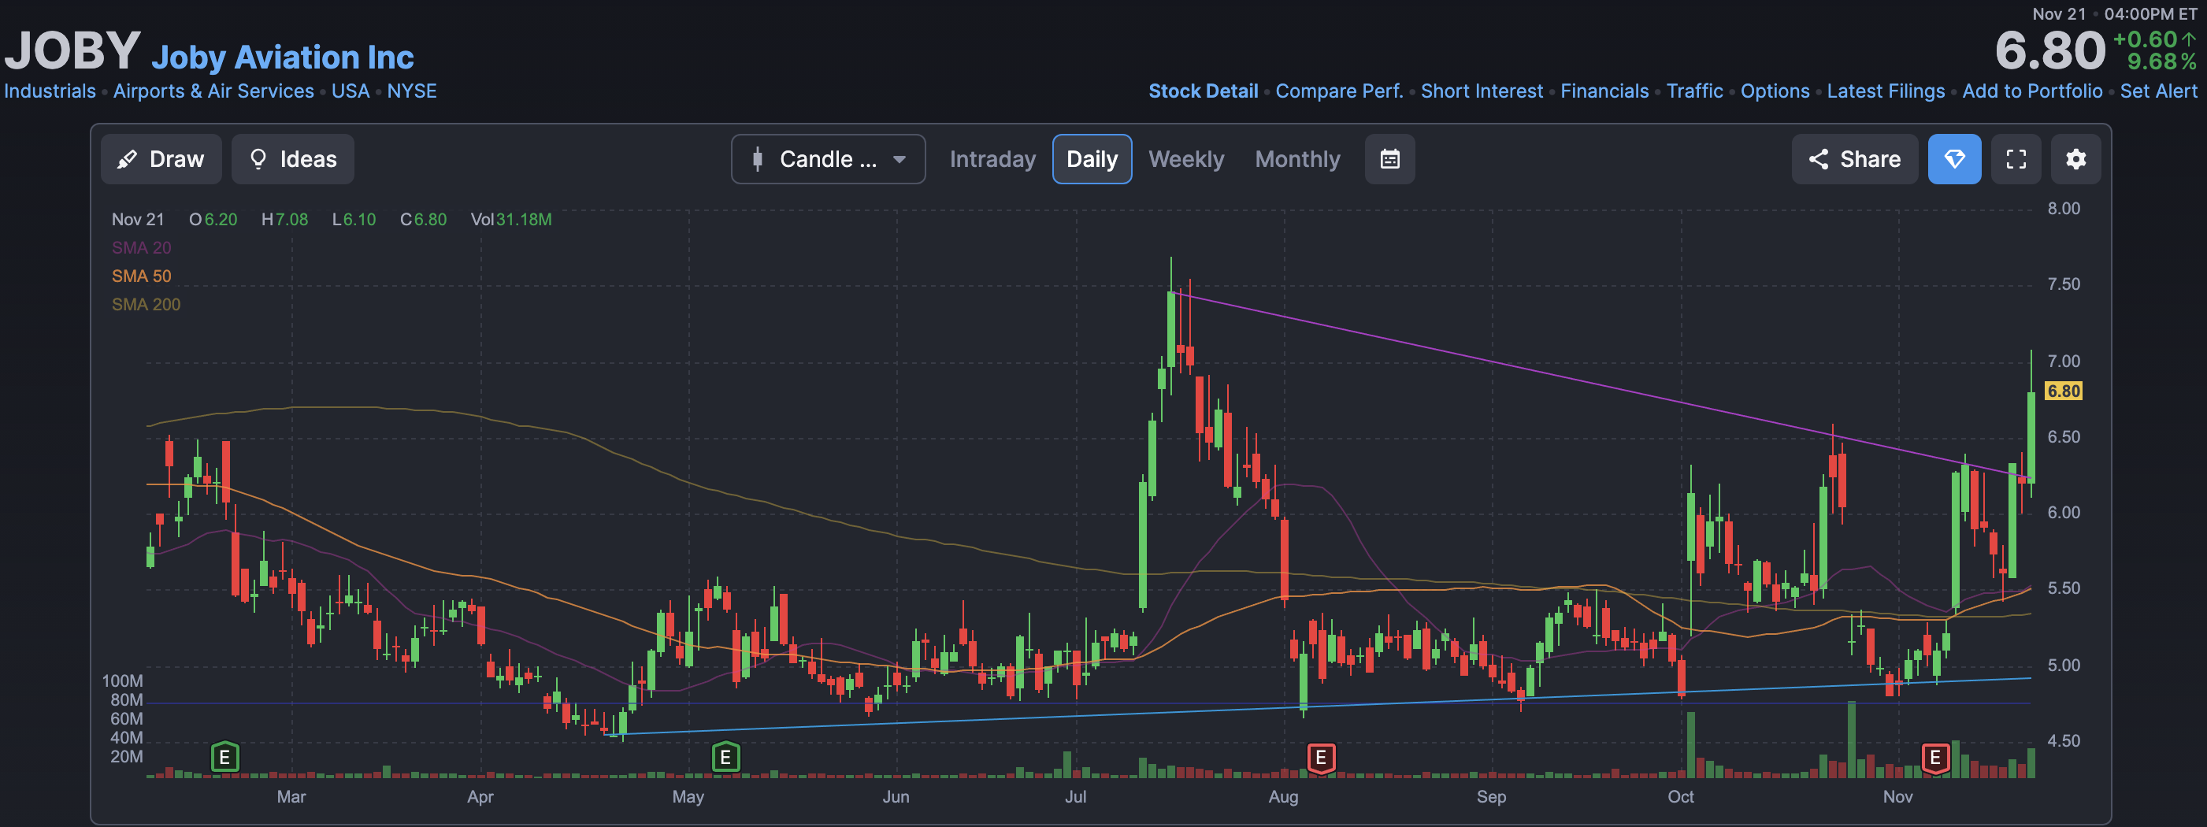Click the blue ascending support trendline
Screen dimensions: 2207x827
[x=1319, y=706]
